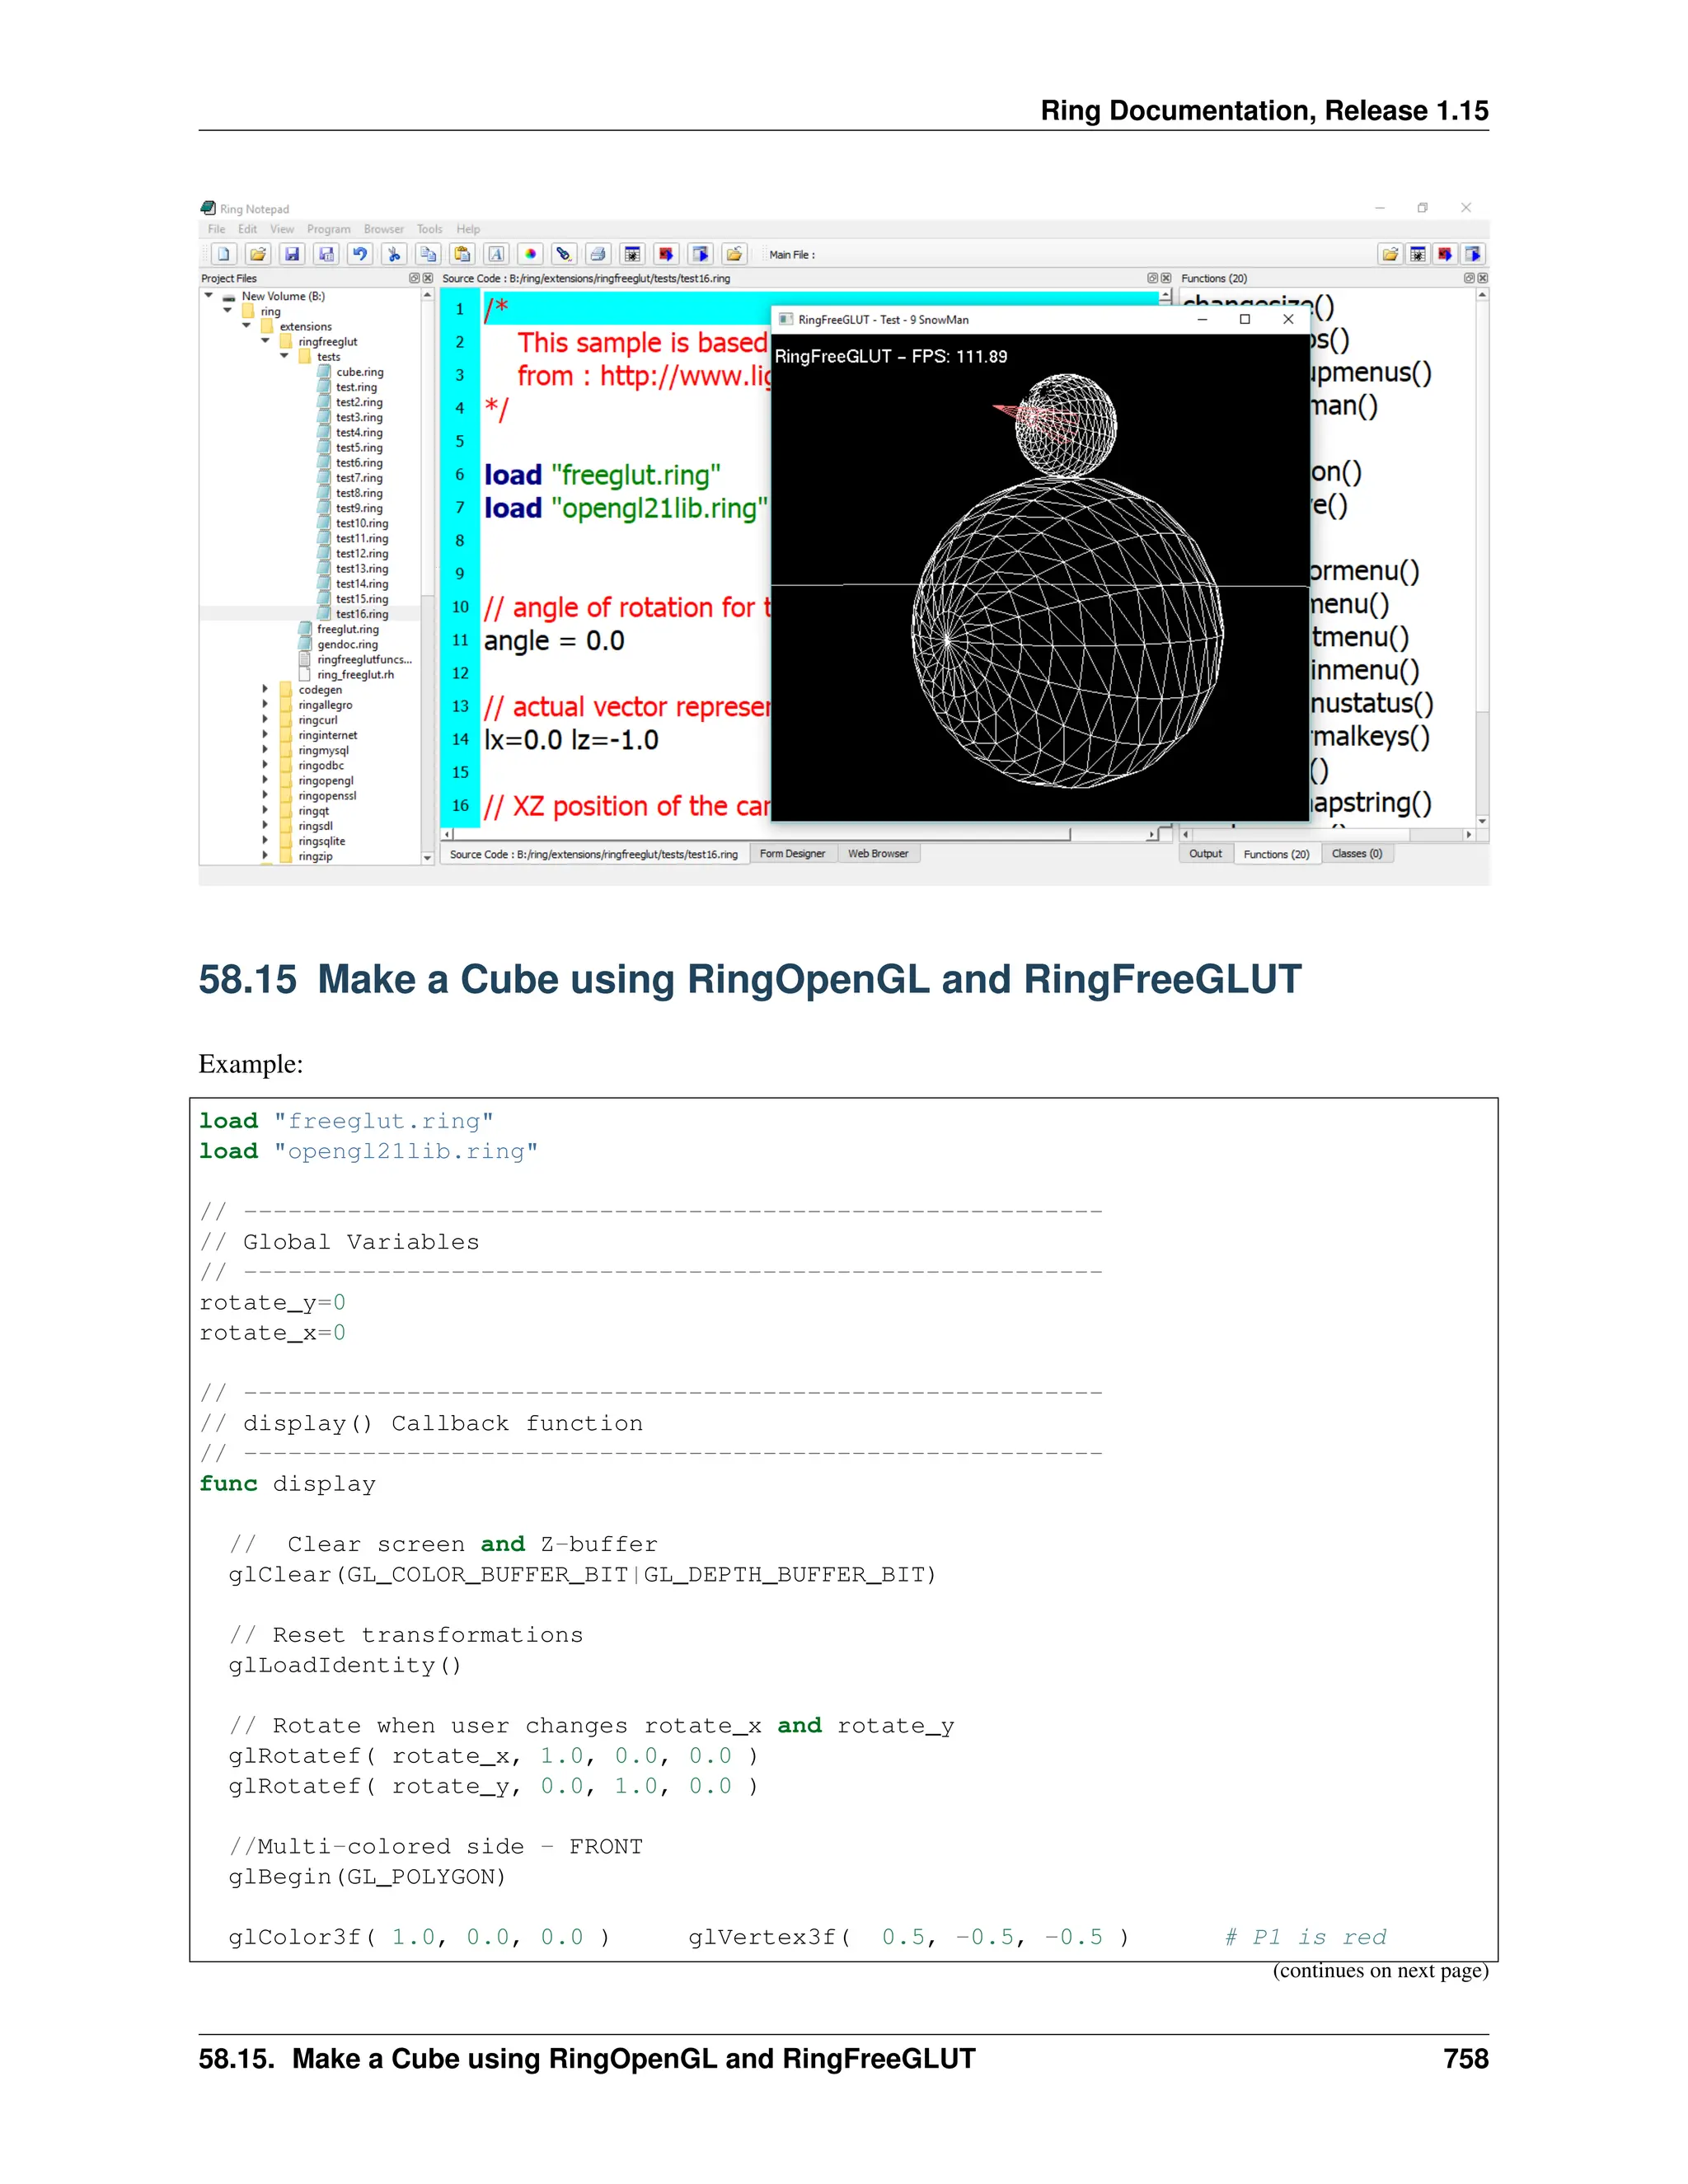Click the Save (floppy disk) toolbar icon
This screenshot has width=1688, height=2184.
(291, 254)
